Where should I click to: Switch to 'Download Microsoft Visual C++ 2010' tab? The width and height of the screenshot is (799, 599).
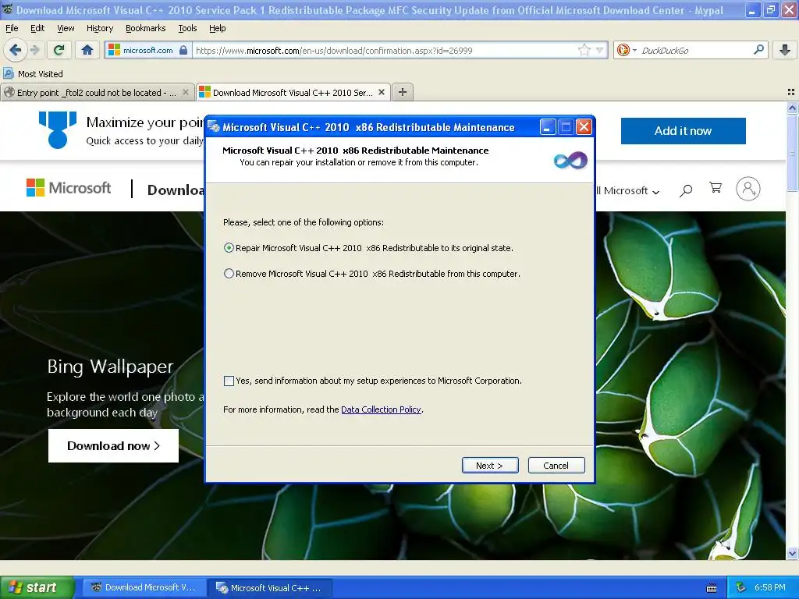pos(293,92)
